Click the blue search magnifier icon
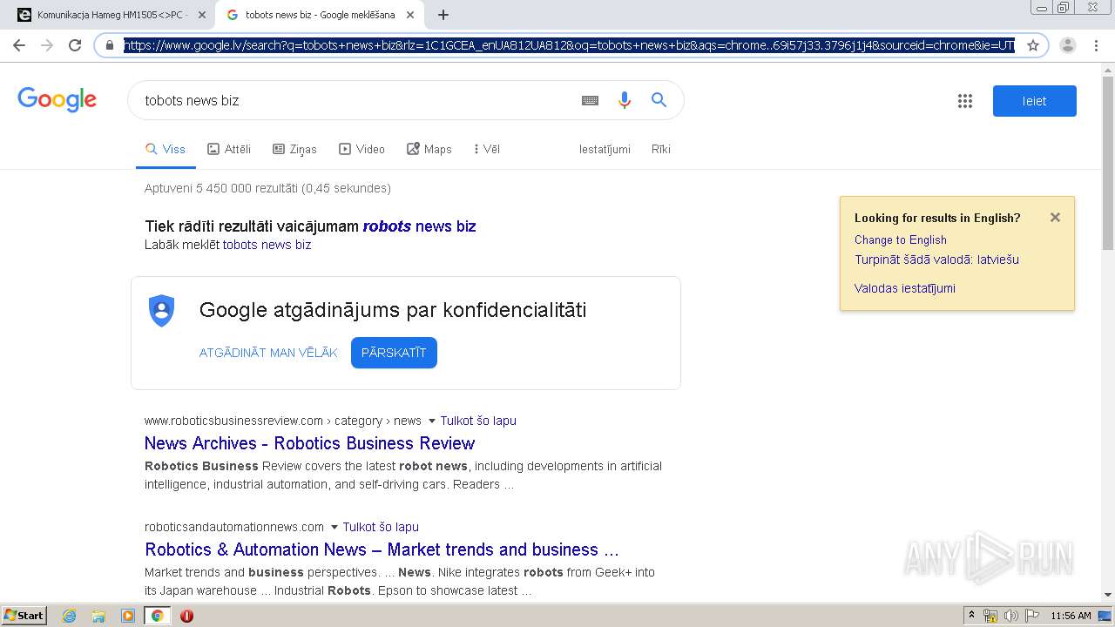1115x627 pixels. point(659,100)
